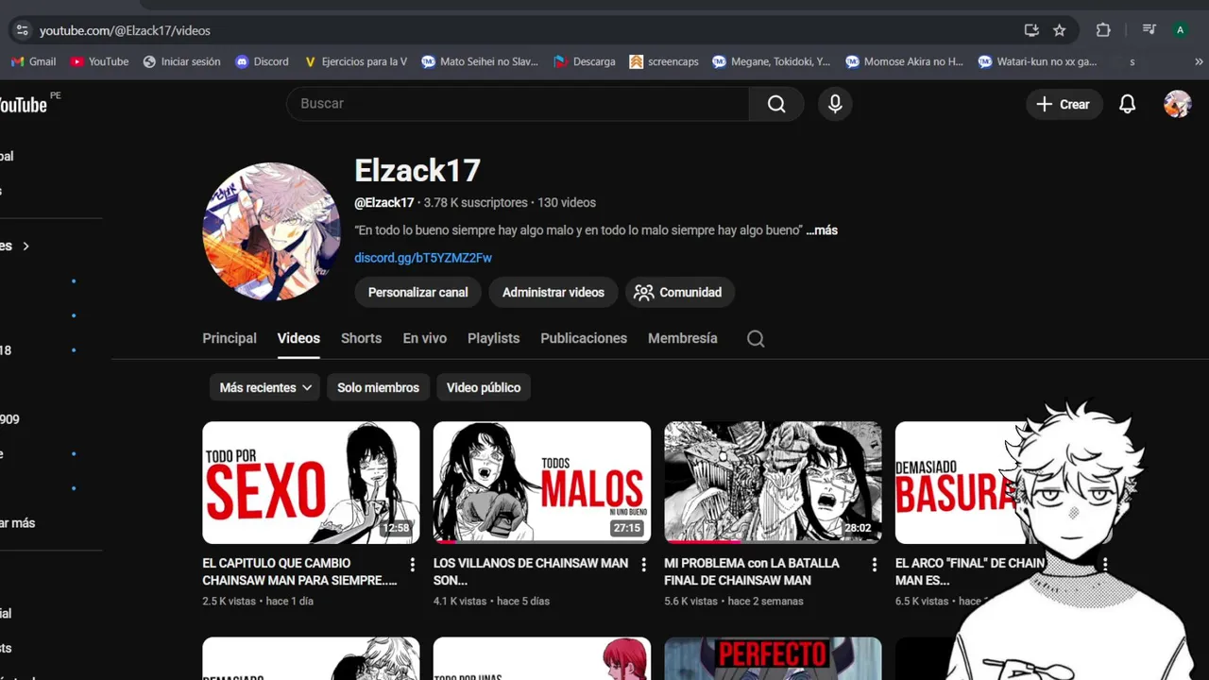
Task: Click the YouTube logo
Action: point(23,104)
